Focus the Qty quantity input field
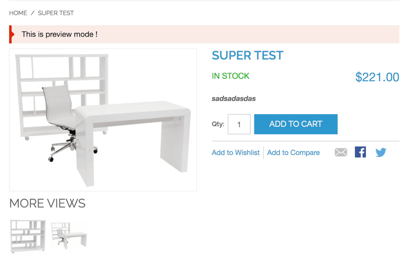This screenshot has width=408, height=257. tap(239, 124)
